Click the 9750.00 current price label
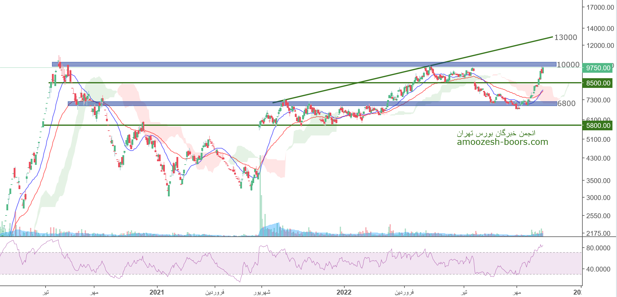 (x=598, y=68)
